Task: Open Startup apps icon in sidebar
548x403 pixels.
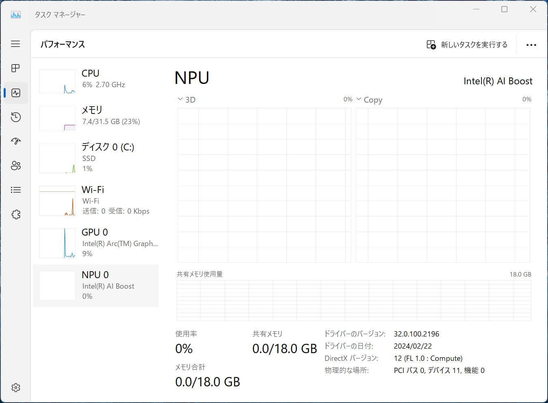Action: click(16, 141)
